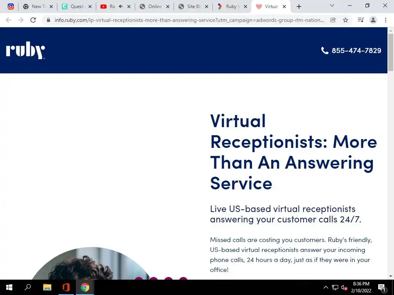Close the YouTube Ric tab
Screen dimensions: 394x295
click(x=129, y=7)
